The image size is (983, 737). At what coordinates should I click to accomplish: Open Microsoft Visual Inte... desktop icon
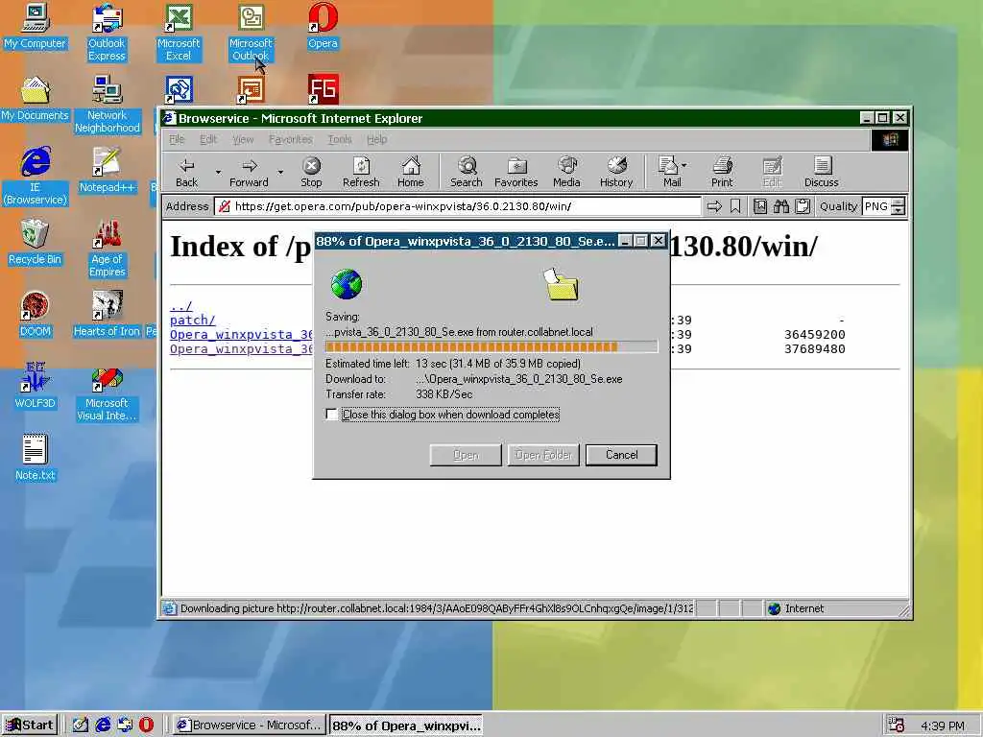107,392
